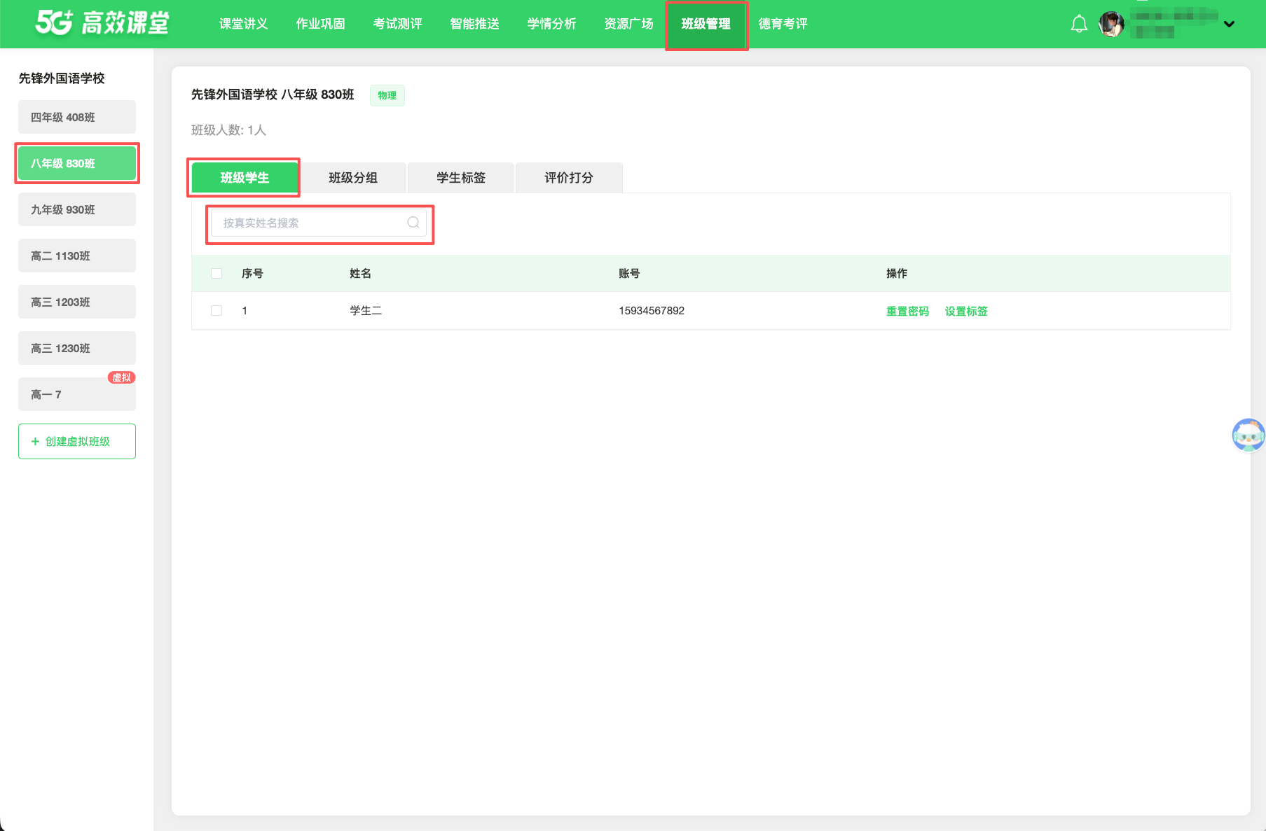This screenshot has height=831, width=1266.
Task: Switch to the 班级分组 tab
Action: pos(353,178)
